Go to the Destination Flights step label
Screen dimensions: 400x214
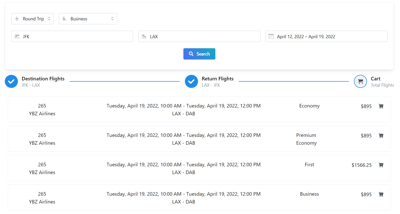pos(43,79)
